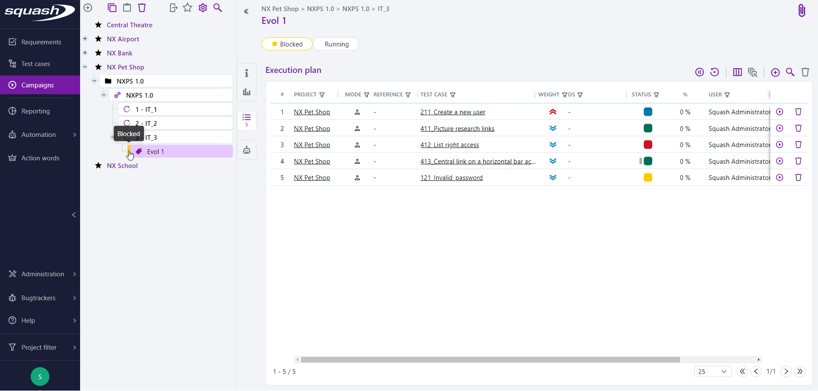
Task: Expand the NX Airport project node
Action: [x=85, y=39]
